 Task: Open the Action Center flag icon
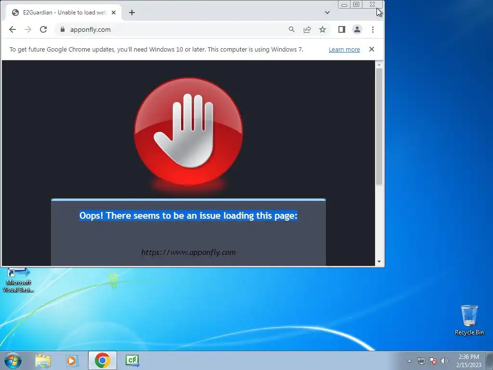coord(433,361)
